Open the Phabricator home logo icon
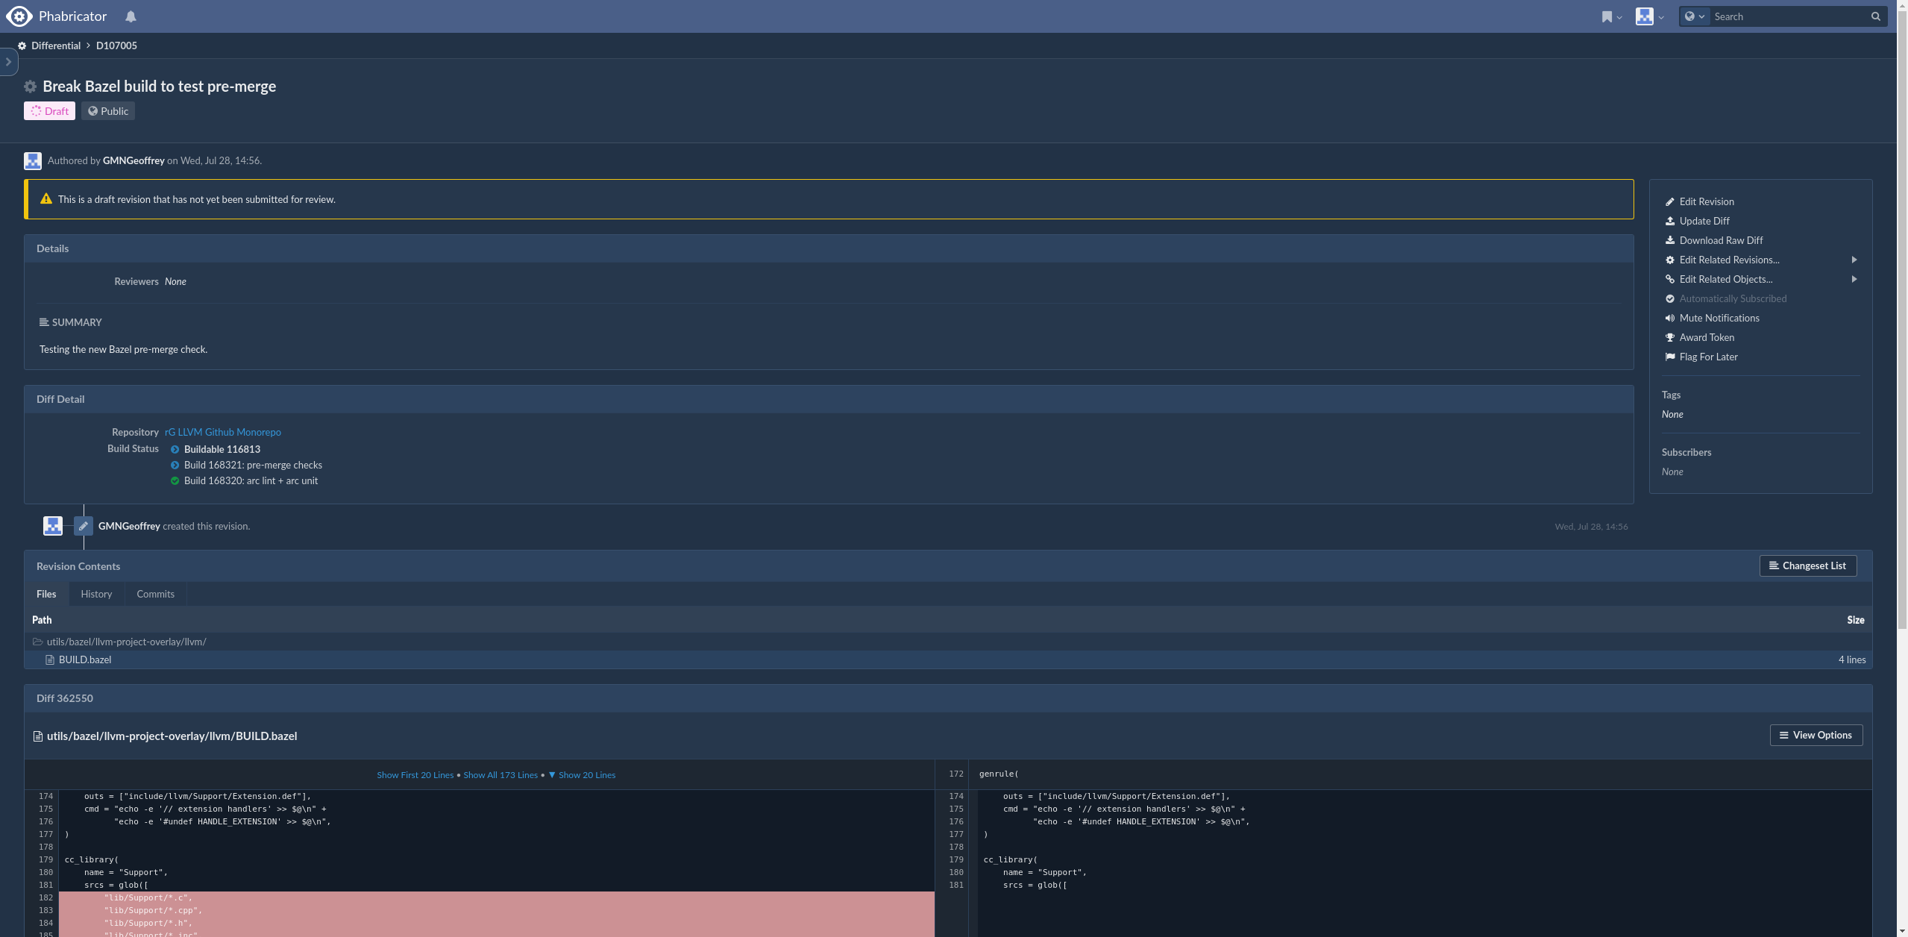Image resolution: width=1908 pixels, height=937 pixels. 19,16
